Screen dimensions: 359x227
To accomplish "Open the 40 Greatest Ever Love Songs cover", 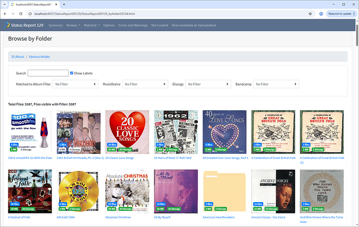I will pyautogui.click(x=225, y=132).
